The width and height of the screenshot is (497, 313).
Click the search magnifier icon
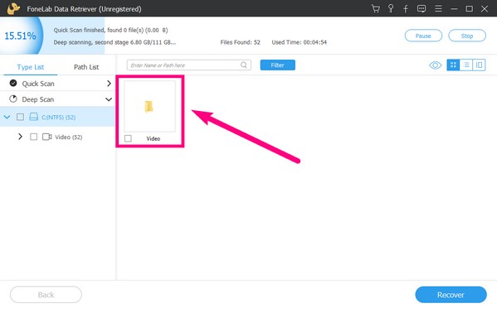243,65
